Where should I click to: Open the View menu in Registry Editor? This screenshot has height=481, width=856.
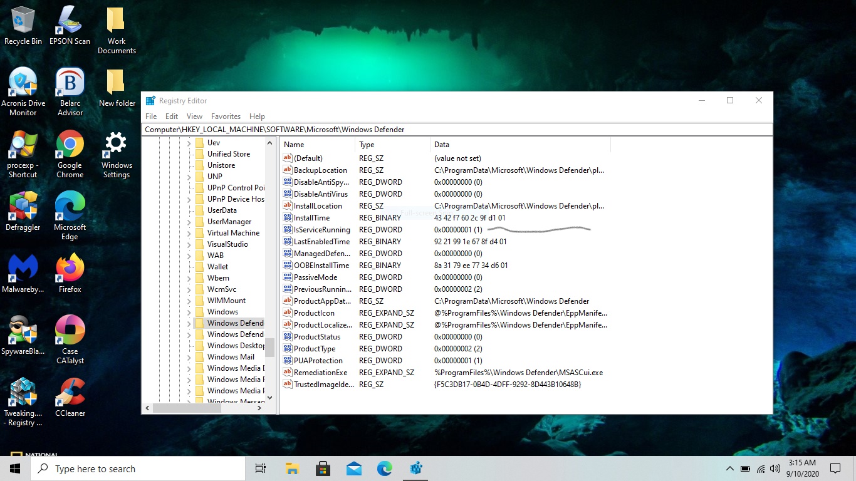coord(194,116)
